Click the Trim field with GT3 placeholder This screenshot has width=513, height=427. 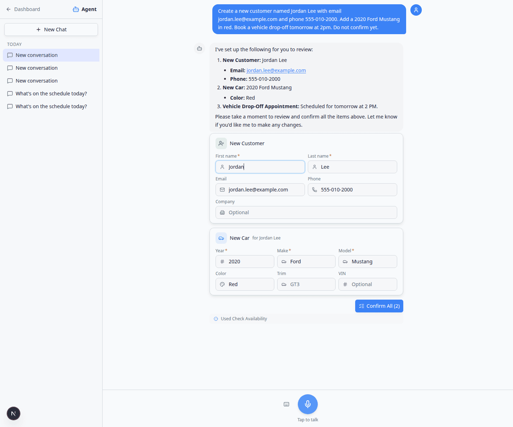[x=306, y=284]
